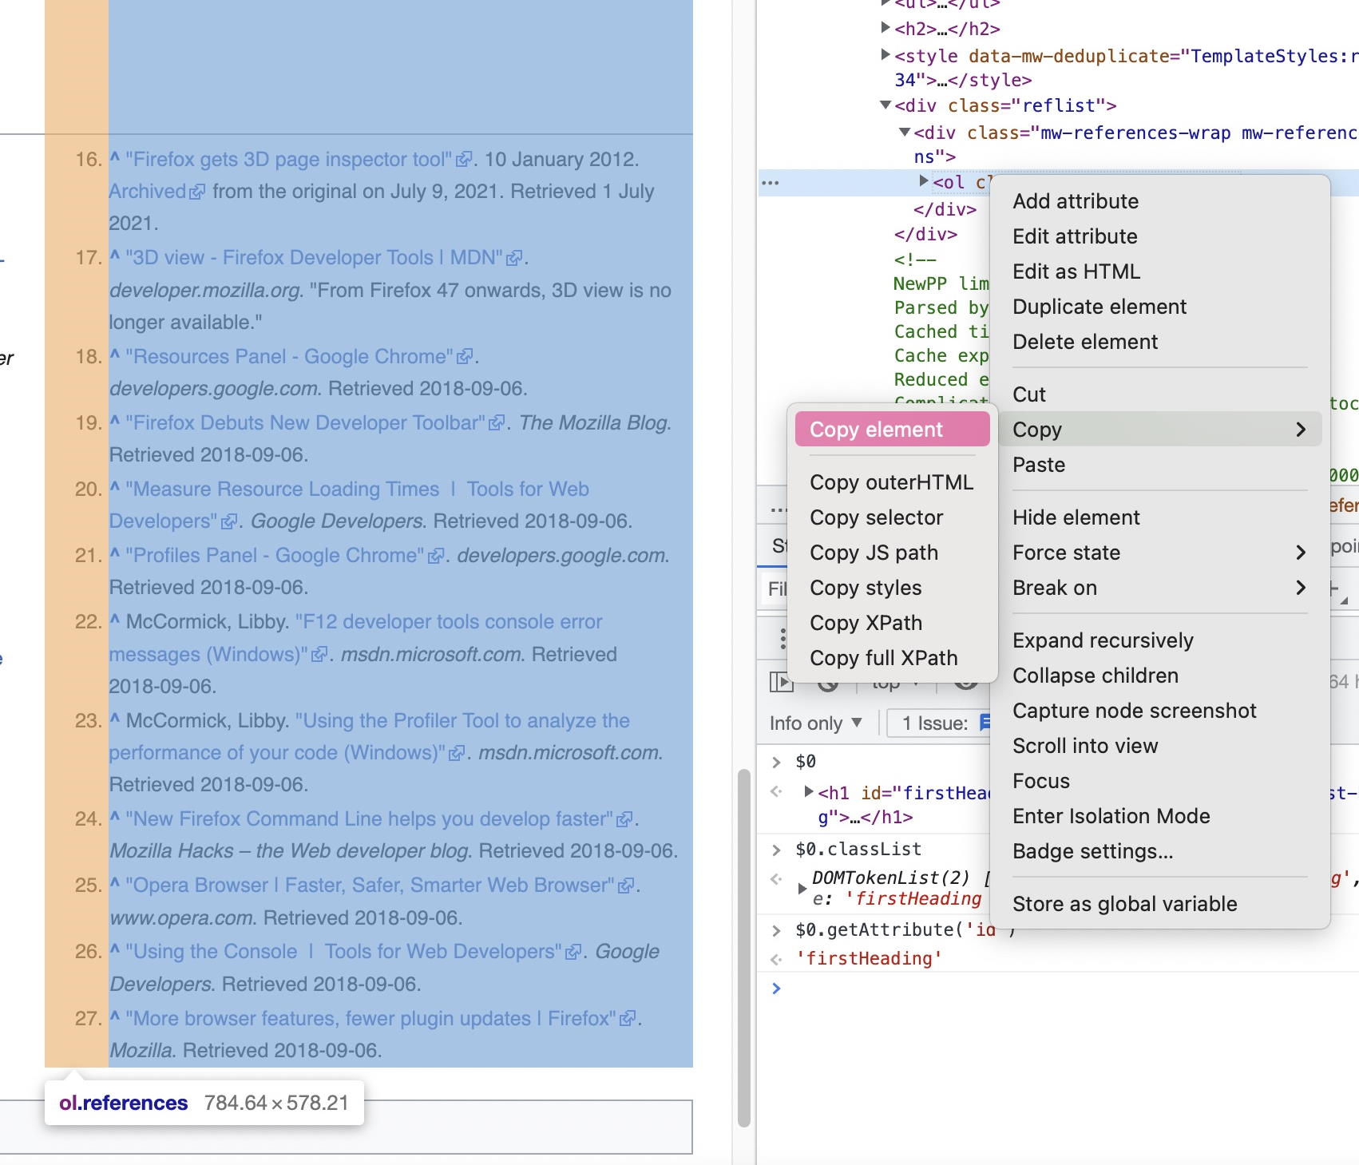Select Copy selector option

coord(892,517)
